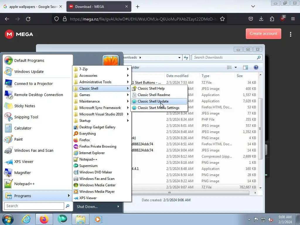Open the Programs menu item

(38, 196)
